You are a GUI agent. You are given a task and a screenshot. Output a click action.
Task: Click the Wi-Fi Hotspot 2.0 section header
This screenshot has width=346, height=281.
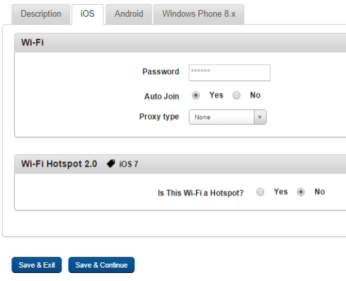click(180, 164)
